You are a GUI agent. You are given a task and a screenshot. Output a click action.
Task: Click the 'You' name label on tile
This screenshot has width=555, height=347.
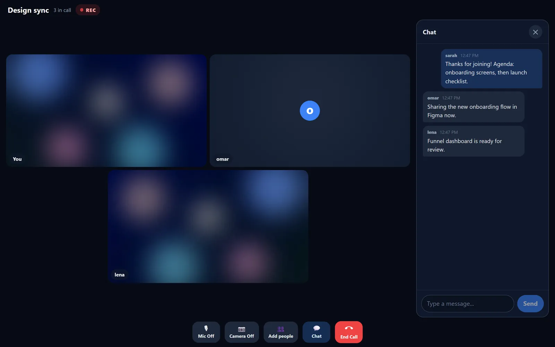click(x=17, y=159)
